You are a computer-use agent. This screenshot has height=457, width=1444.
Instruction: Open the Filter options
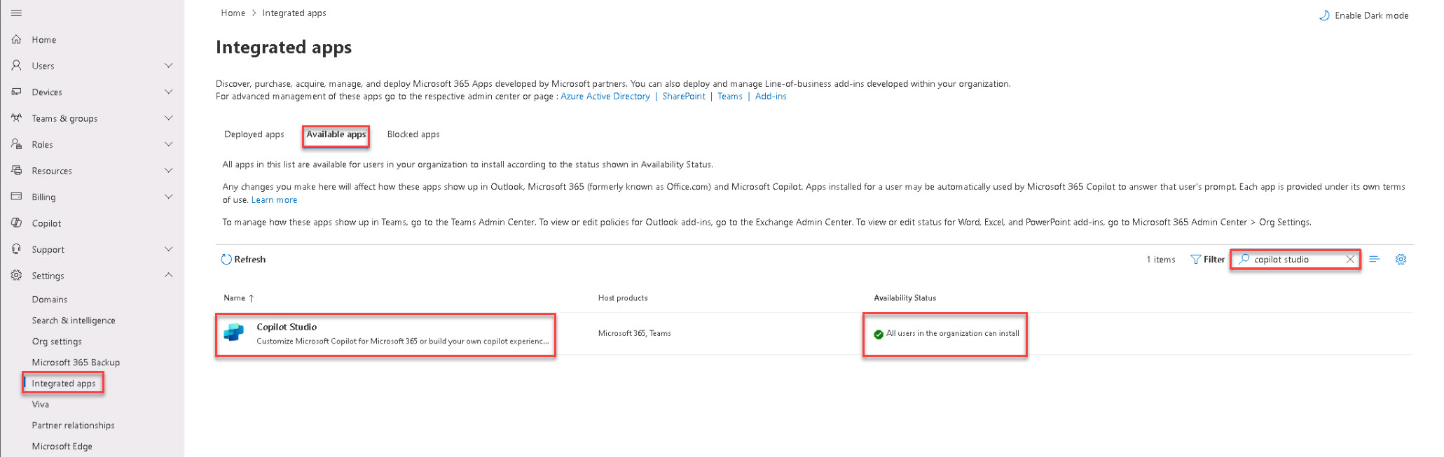pos(1207,260)
